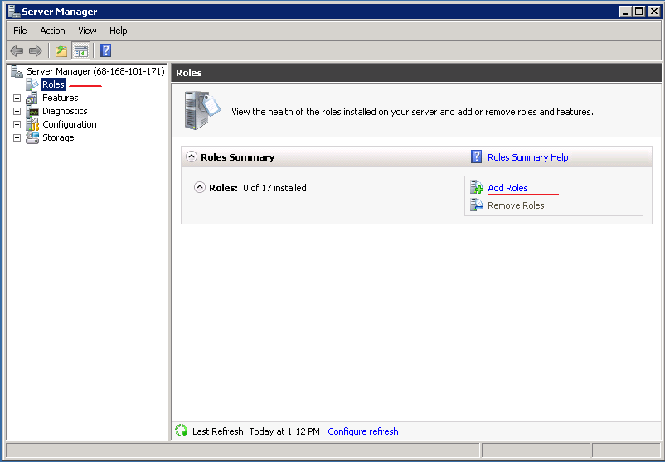Open the Roles Summary Help link
The width and height of the screenshot is (665, 462).
[x=528, y=157]
